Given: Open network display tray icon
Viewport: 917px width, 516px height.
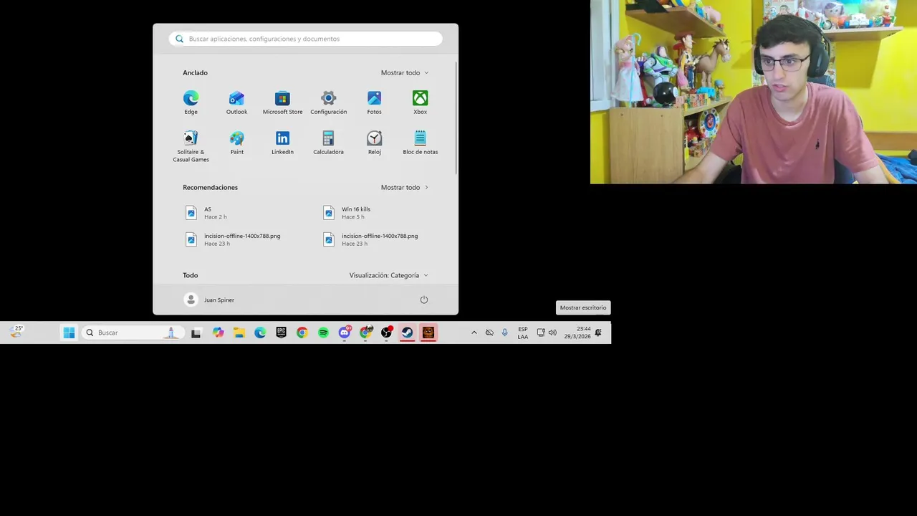Looking at the screenshot, I should click(541, 333).
